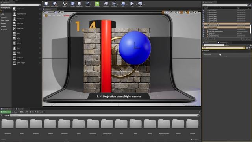Click the Modes toolbar icon
The height and width of the screenshot is (142, 252).
click(x=65, y=4)
